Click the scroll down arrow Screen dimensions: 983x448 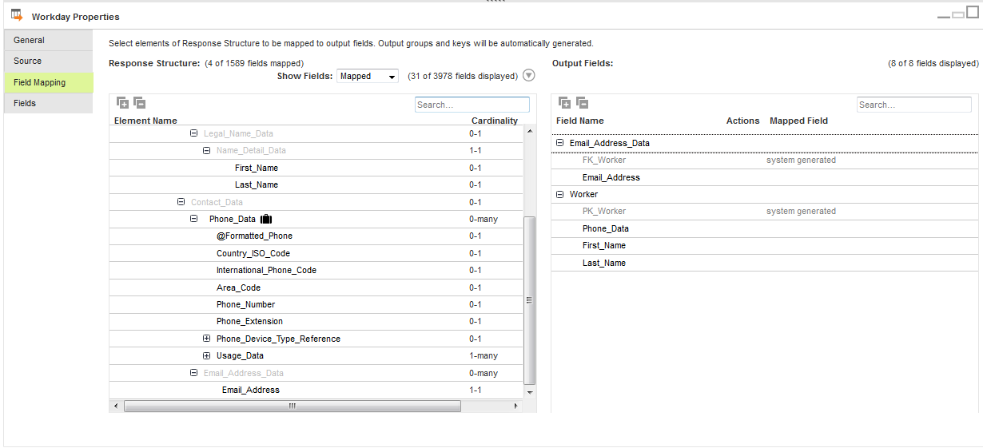[x=529, y=393]
